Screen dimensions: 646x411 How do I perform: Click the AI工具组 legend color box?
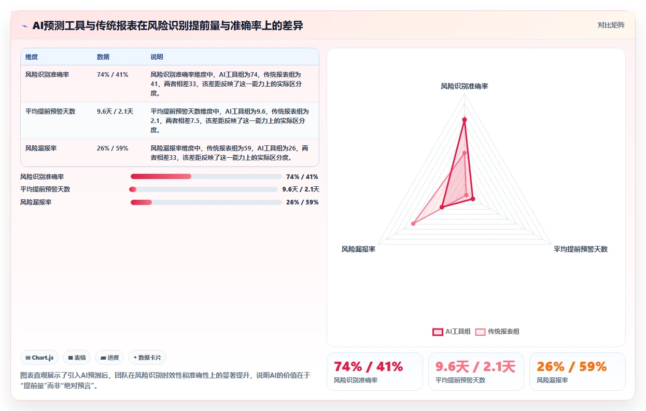(x=438, y=332)
